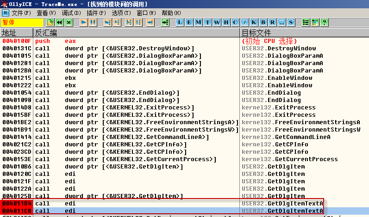Click the green Go to address icon

165,23
